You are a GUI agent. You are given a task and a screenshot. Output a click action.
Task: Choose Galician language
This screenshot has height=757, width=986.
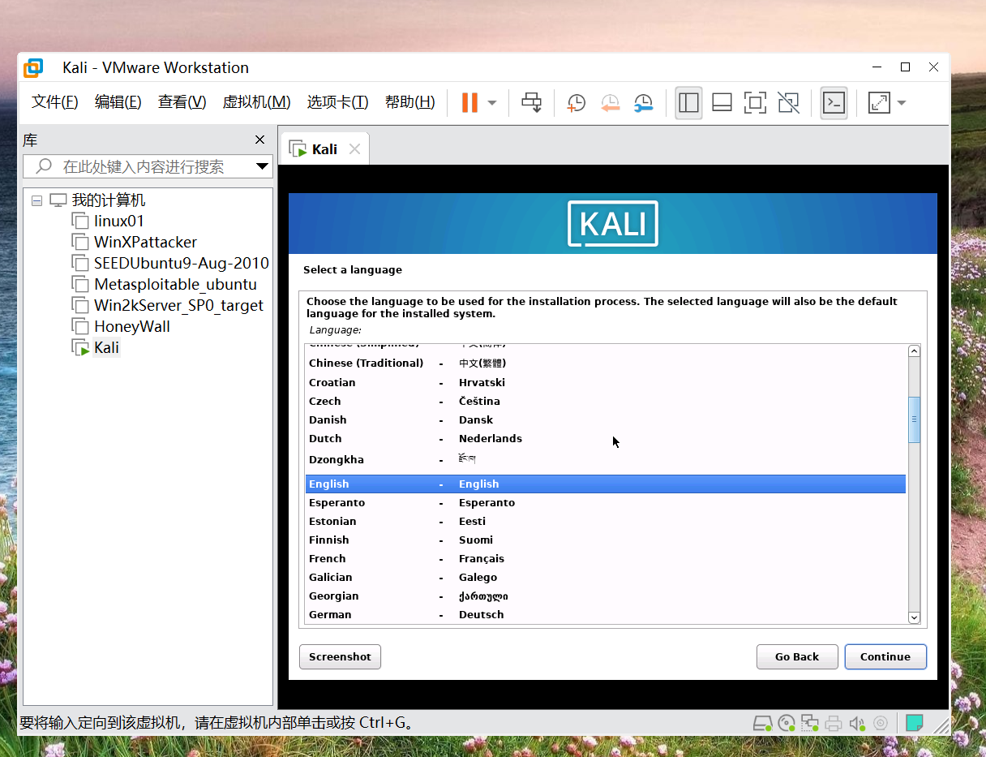(605, 577)
